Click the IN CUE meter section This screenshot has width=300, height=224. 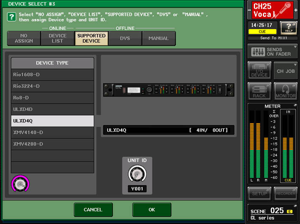coord(288,146)
